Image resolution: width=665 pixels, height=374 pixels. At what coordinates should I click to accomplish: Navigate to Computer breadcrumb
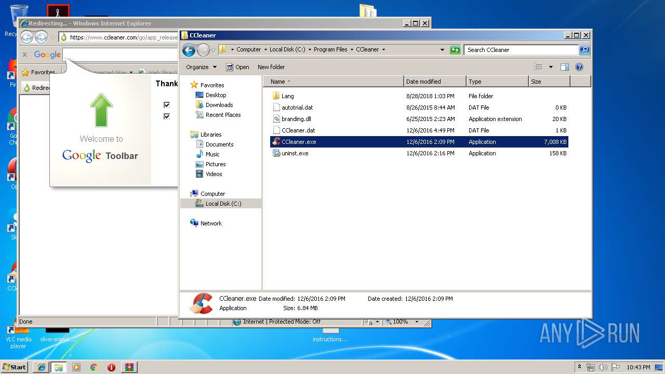249,50
